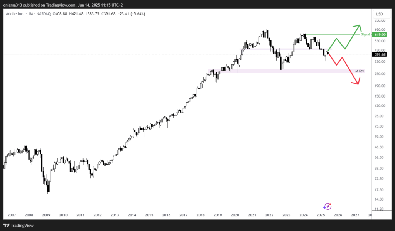Image resolution: width=395 pixels, height=231 pixels.
Task: Click the 2018 label on time axis
Action: point(201,215)
